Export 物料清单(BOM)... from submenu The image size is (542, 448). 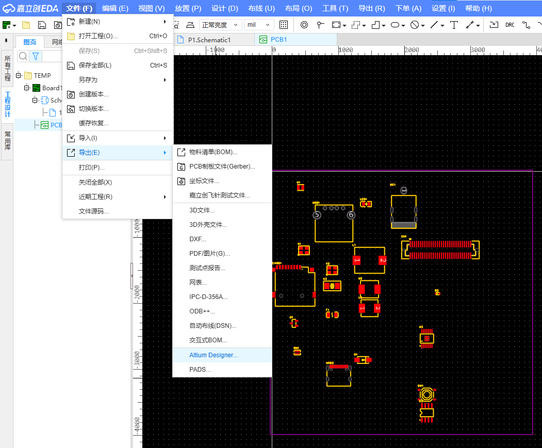coord(222,152)
